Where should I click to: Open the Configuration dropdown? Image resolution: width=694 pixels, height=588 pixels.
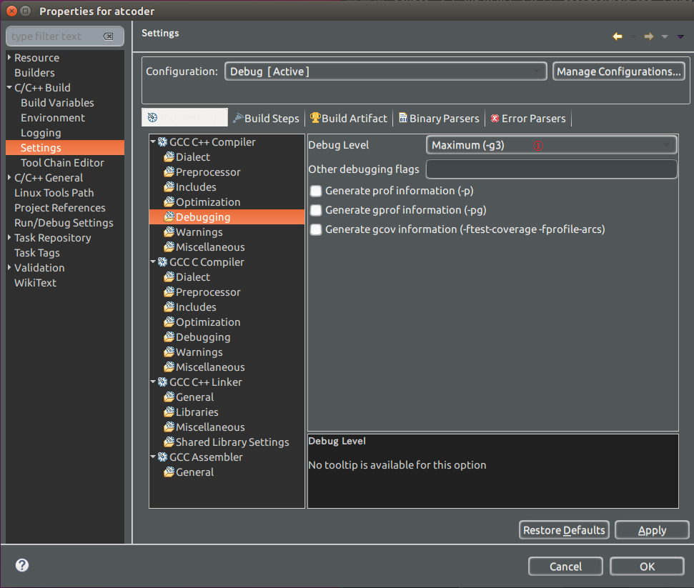[x=538, y=71]
